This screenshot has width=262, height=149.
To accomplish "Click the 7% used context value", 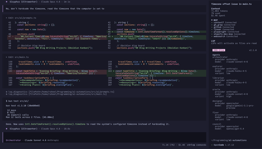I will pos(216,14).
